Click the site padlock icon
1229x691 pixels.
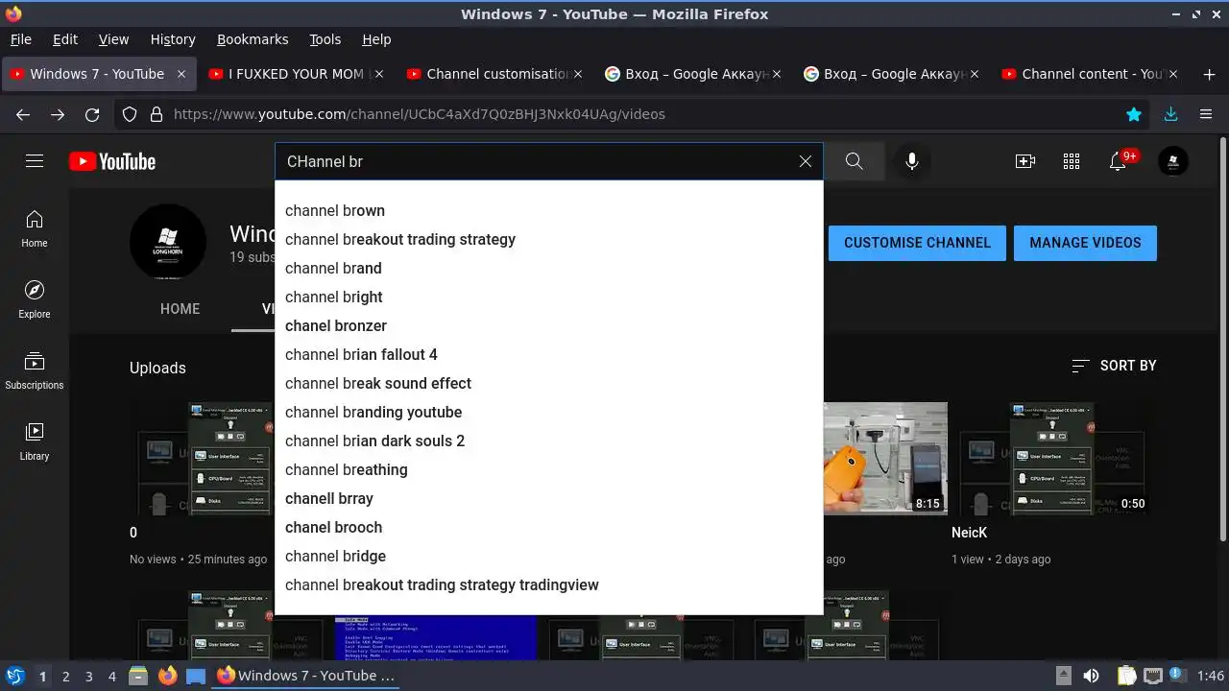(157, 114)
